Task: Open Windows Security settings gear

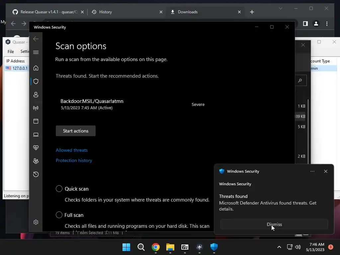Action: (x=36, y=222)
